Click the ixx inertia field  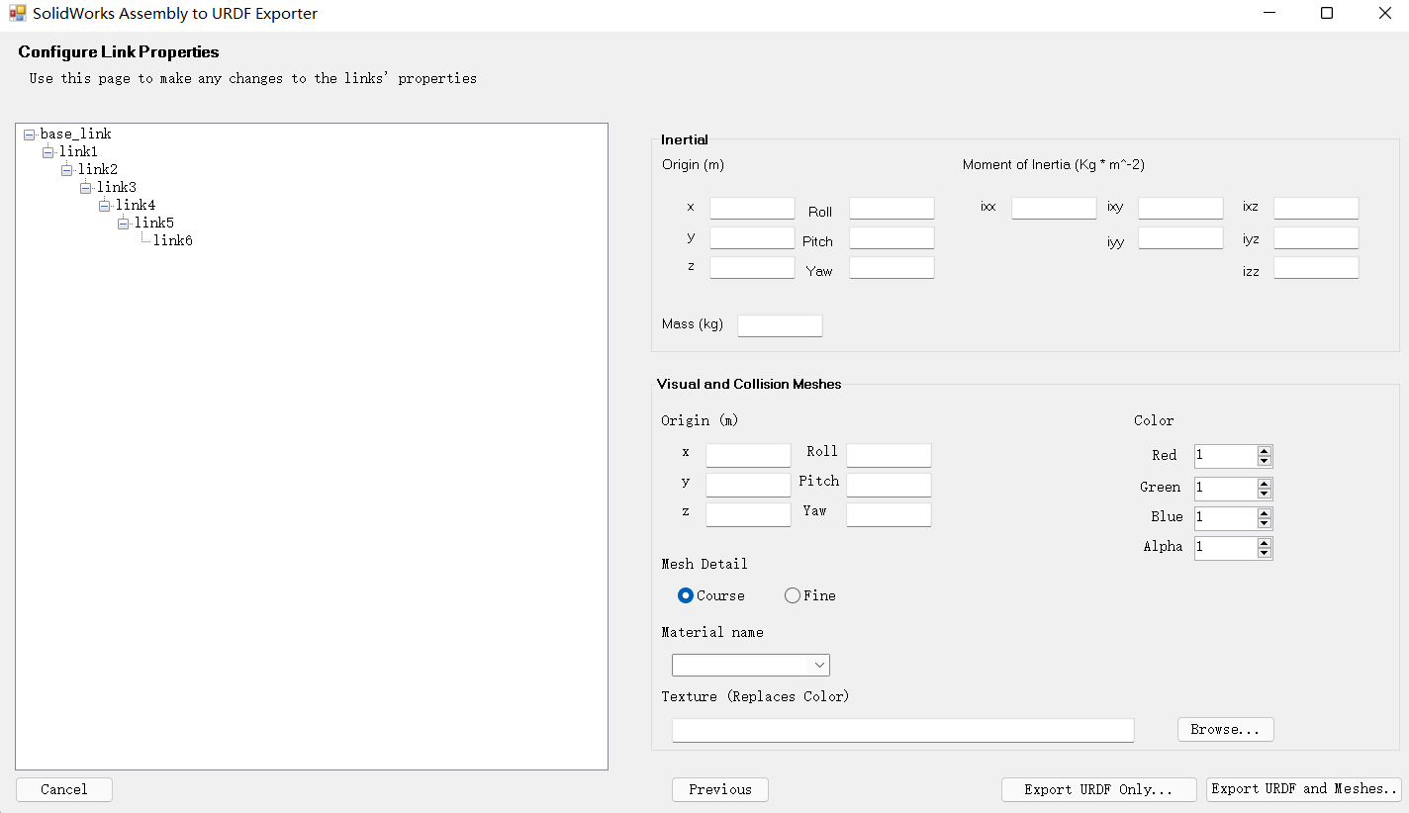[x=1054, y=208]
